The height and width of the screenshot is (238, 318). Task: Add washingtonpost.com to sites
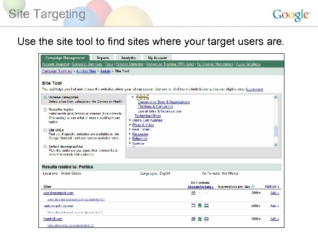click(x=275, y=193)
